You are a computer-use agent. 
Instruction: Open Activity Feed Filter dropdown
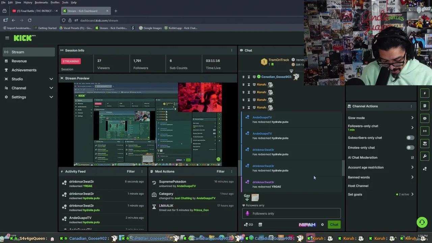pos(131,171)
